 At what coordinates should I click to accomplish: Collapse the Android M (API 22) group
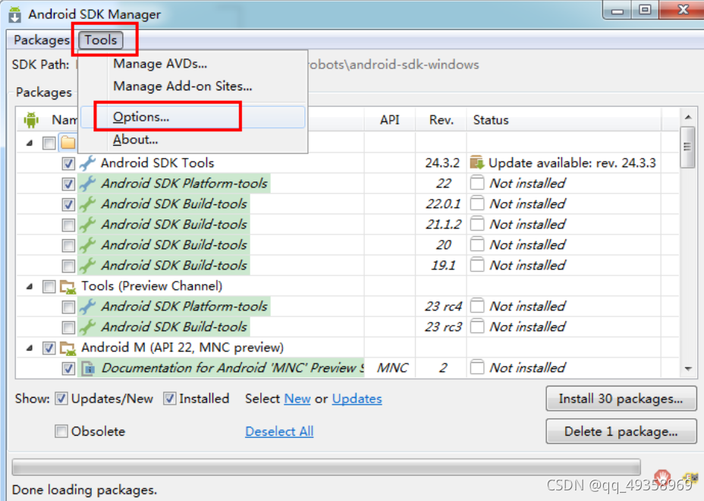click(30, 348)
